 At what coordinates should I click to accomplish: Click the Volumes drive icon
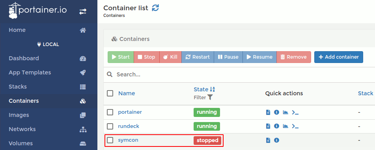[83, 144]
